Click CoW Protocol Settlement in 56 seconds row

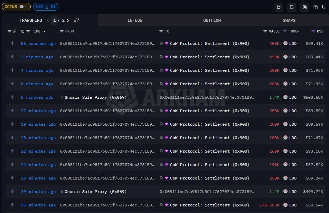(209, 43)
